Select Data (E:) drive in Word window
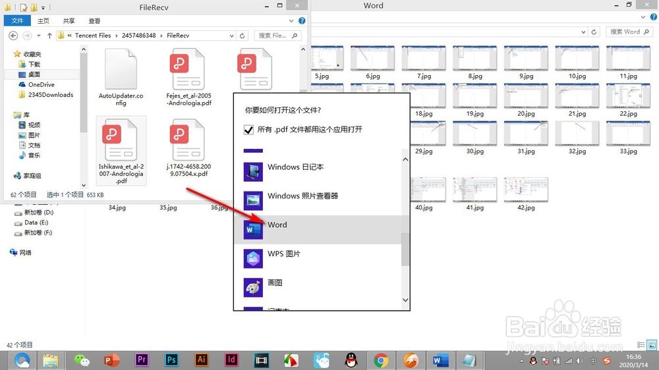Image resolution: width=659 pixels, height=370 pixels. (32, 223)
